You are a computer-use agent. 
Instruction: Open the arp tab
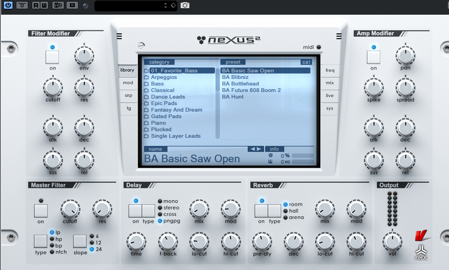click(x=129, y=95)
